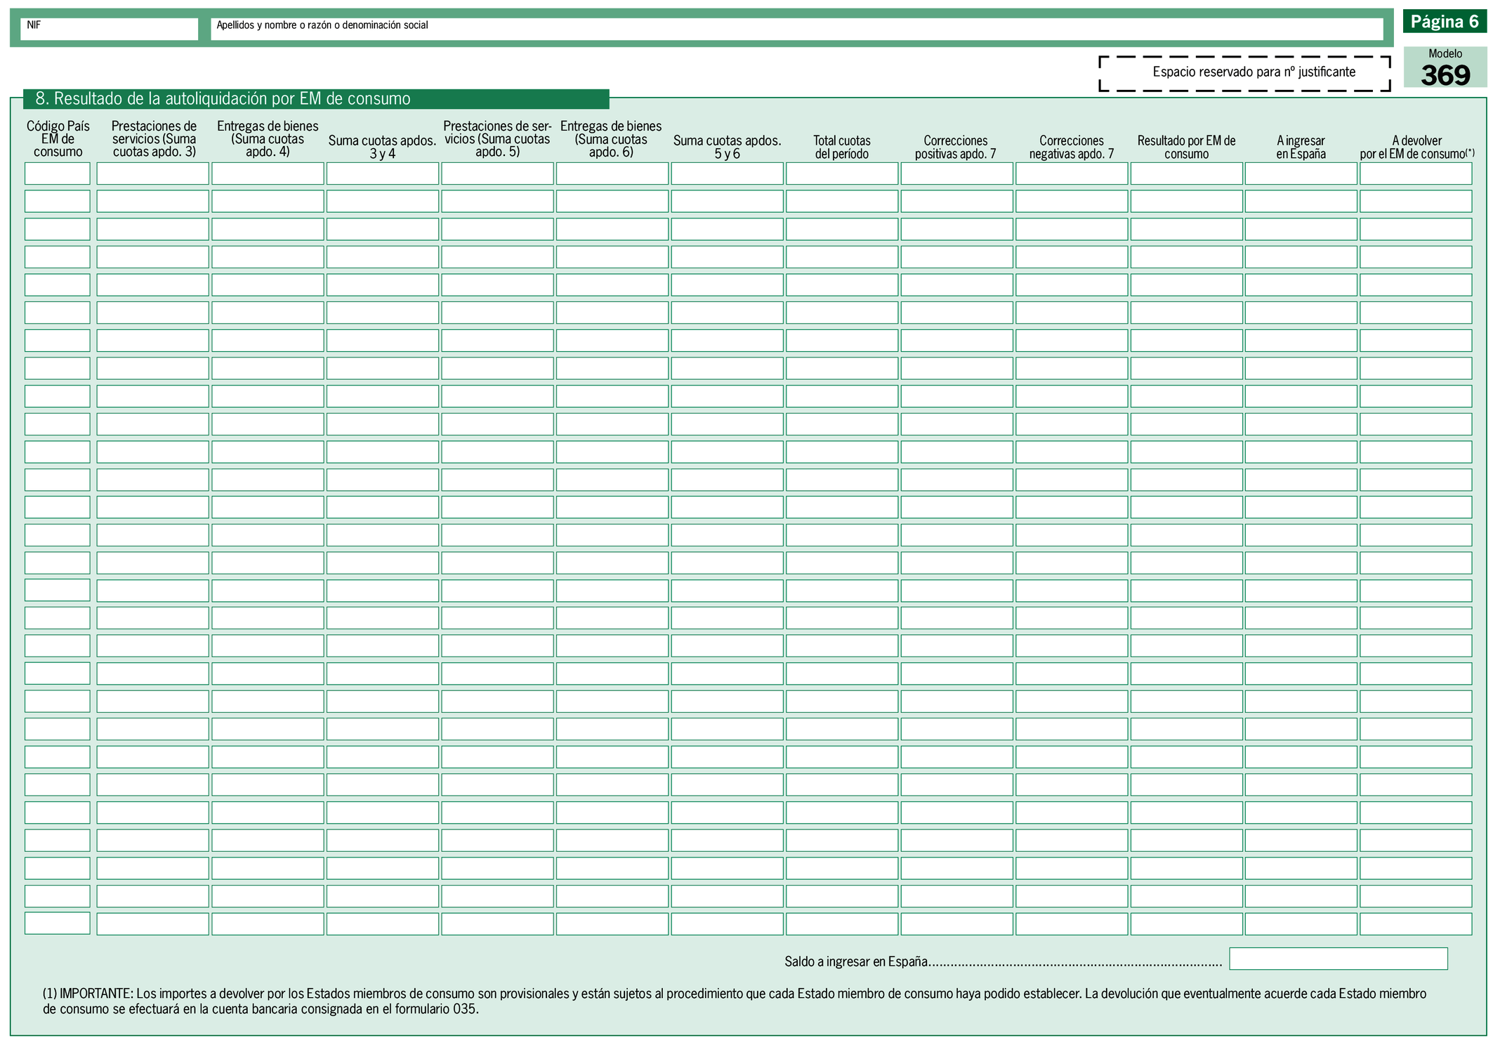This screenshot has height=1045, width=1493.
Task: Click the first row Prestaciones de servicios apdo. 5 field
Action: (497, 173)
